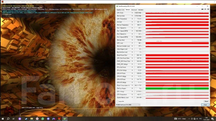
Task: Open Yandex Browser from the taskbar
Action: click(x=37, y=119)
